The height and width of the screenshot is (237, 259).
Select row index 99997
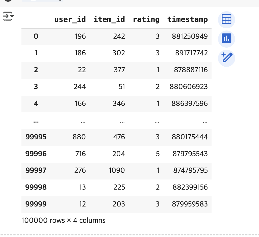click(x=36, y=170)
